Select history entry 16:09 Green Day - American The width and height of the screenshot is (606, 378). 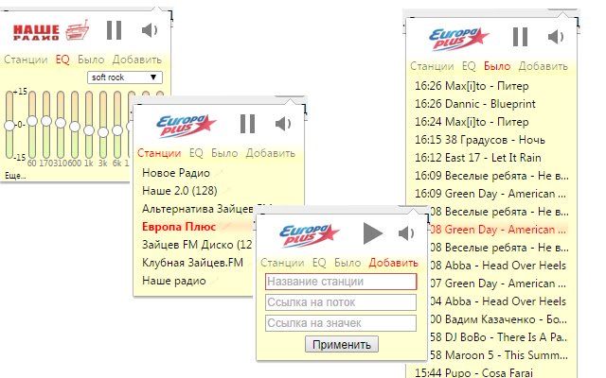coord(490,194)
